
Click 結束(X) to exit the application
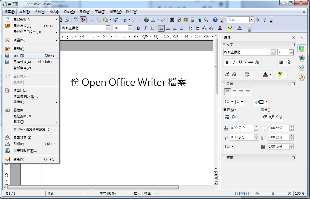click(x=19, y=159)
